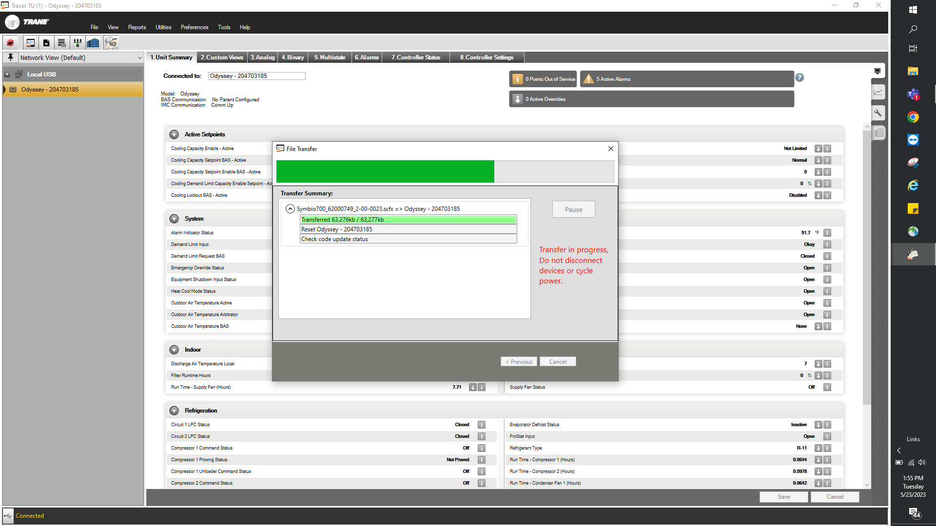Click the file transfer upload toolbar icon
This screenshot has height=526, width=936.
[46, 43]
